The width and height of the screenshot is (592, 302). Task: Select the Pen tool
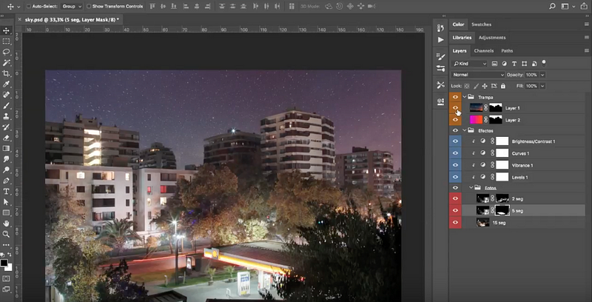pyautogui.click(x=6, y=181)
